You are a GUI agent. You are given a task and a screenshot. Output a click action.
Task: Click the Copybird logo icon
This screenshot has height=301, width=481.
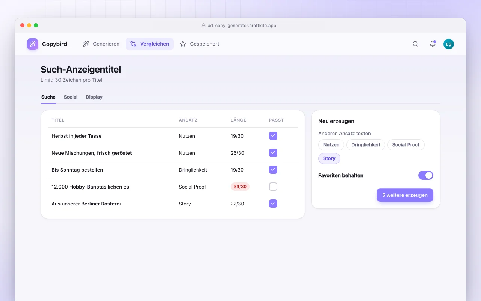33,44
